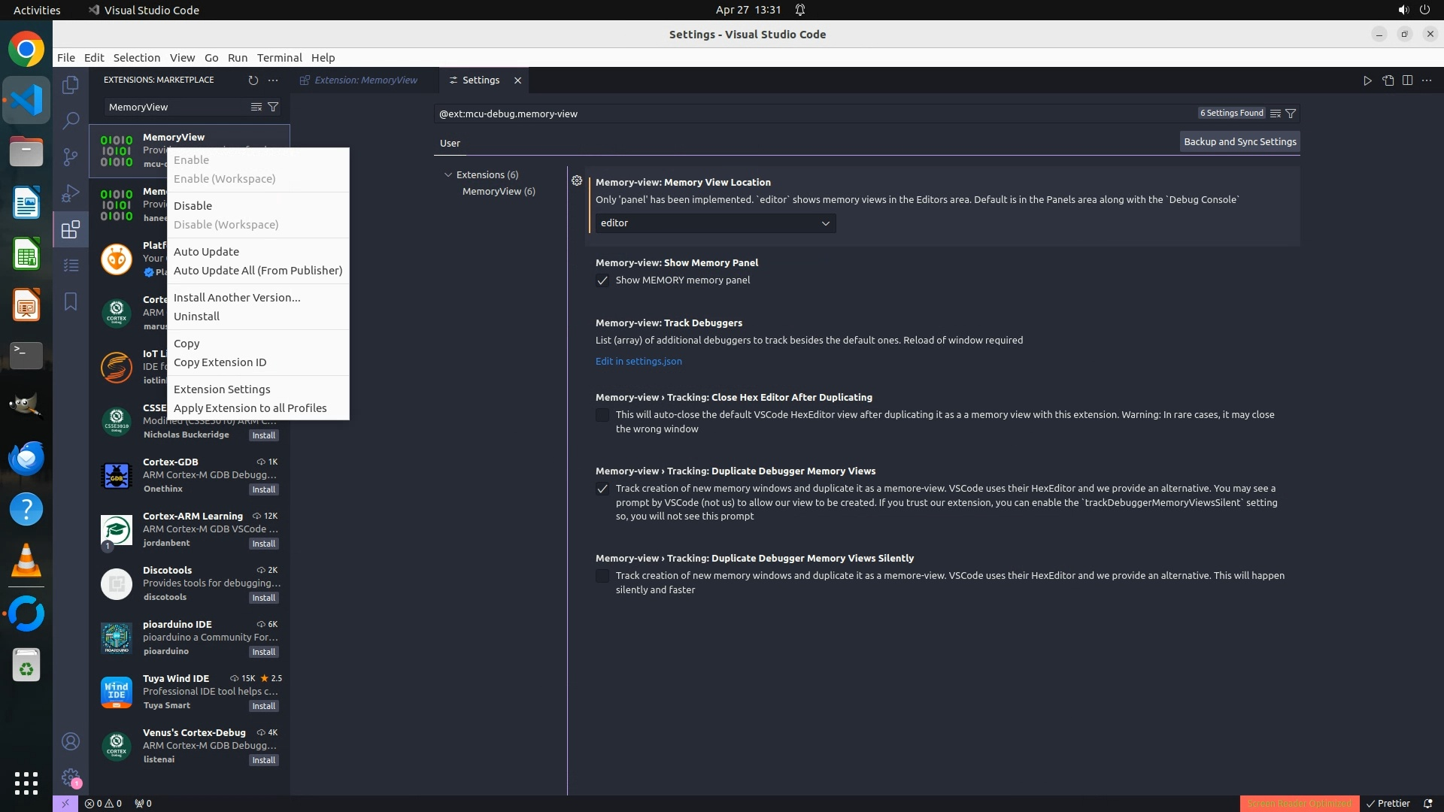Viewport: 1444px width, 812px height.
Task: Click the filter extensions funnel icon
Action: click(273, 107)
